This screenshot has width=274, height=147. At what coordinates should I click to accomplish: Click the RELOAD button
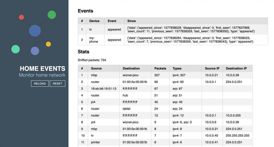coord(40,84)
